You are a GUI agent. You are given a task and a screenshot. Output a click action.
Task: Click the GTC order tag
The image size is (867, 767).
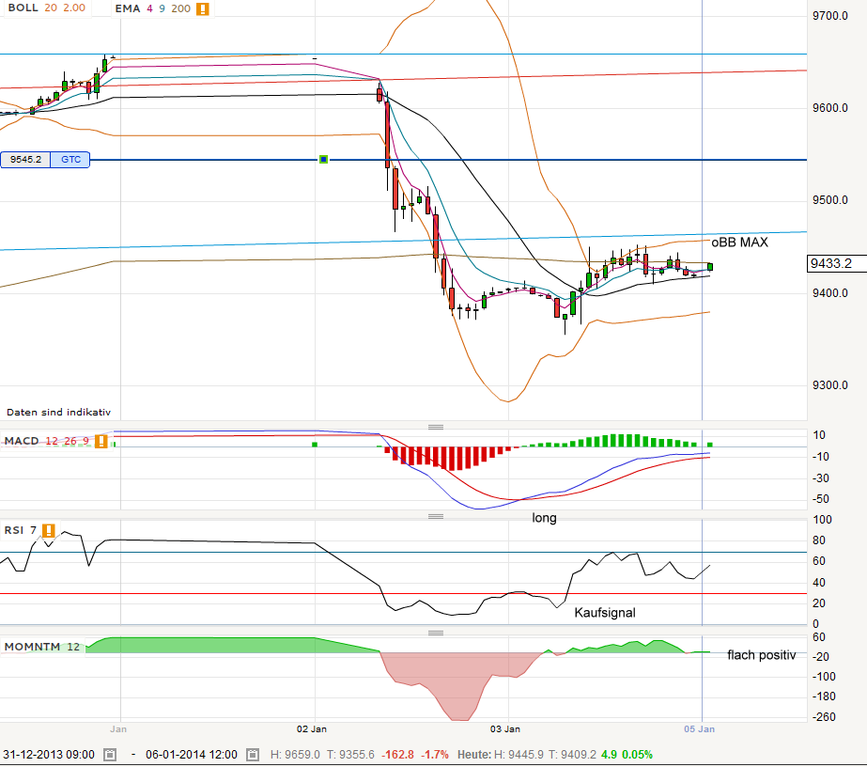click(x=70, y=160)
